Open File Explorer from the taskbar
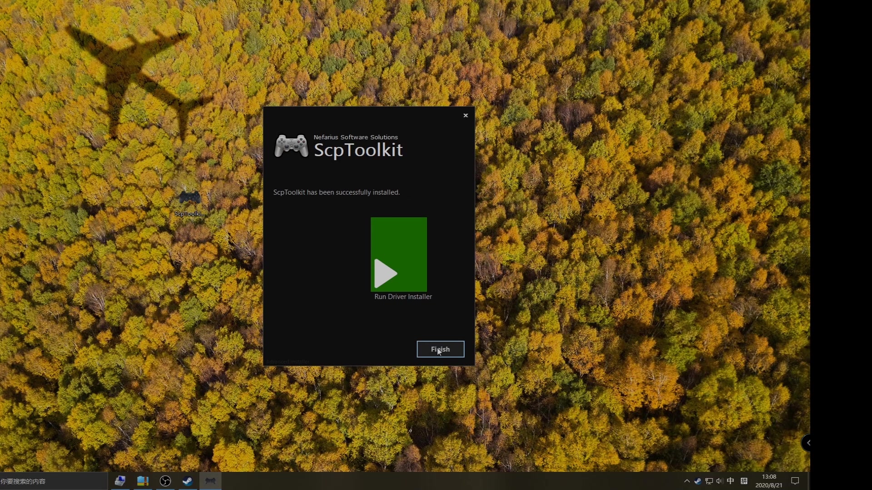The image size is (872, 490). pos(143,481)
